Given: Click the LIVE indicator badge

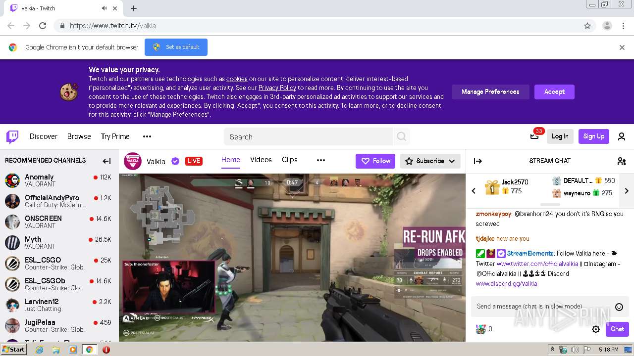Looking at the screenshot, I should 194,161.
